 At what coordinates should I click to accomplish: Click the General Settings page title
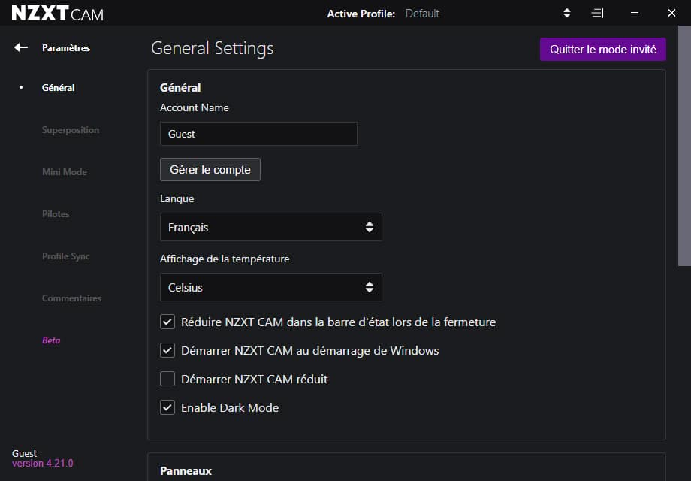[212, 48]
